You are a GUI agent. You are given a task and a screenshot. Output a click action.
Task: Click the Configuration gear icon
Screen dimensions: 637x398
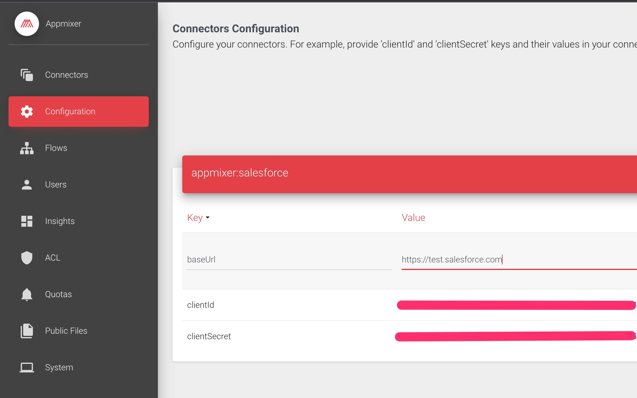[27, 112]
